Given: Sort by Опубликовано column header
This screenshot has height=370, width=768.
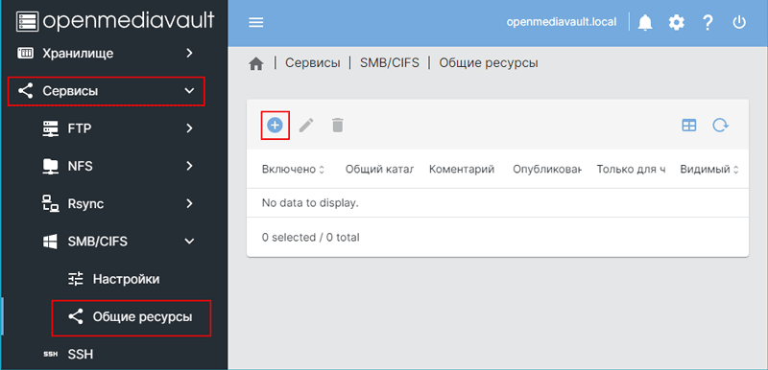Looking at the screenshot, I should tap(547, 169).
